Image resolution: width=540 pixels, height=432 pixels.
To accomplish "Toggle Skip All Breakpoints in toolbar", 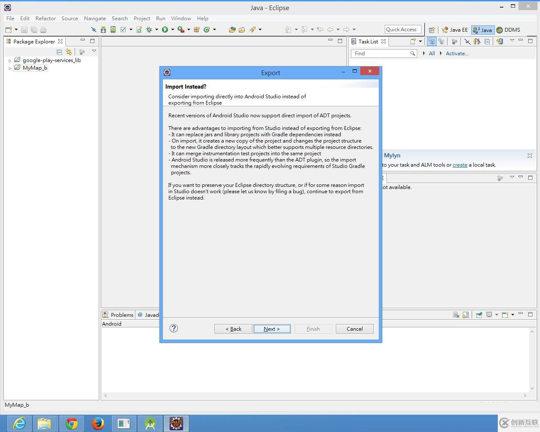I will point(94,30).
